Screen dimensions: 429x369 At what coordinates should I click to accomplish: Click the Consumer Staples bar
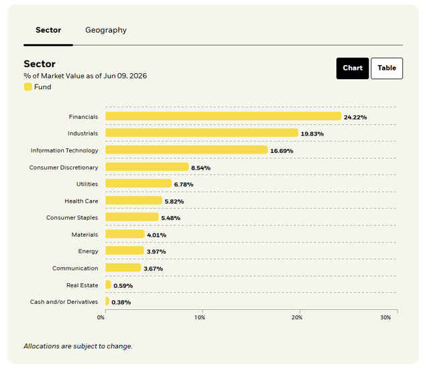pos(132,217)
